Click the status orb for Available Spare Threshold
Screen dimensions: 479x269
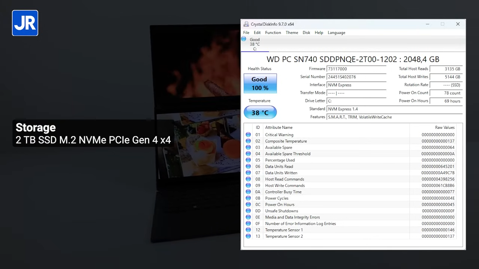click(248, 154)
